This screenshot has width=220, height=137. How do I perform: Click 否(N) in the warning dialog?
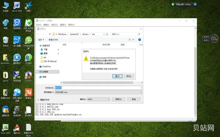129,76
